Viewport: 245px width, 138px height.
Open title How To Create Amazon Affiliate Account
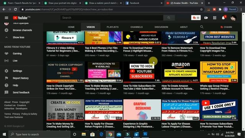point(178,87)
